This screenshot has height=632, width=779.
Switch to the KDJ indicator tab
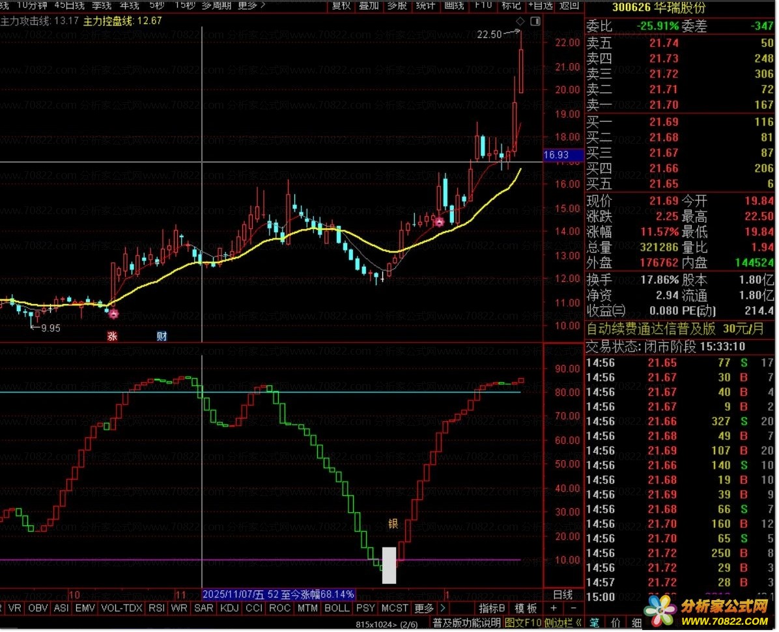229,609
